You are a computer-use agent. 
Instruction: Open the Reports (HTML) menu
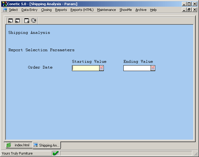pos(82,10)
